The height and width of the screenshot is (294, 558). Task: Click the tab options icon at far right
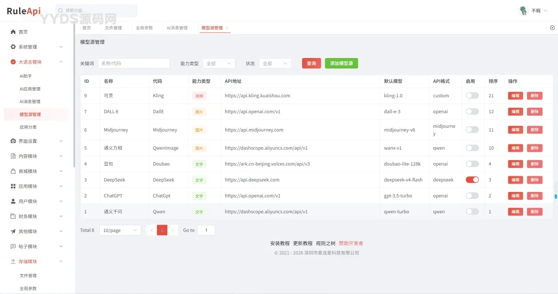[552, 27]
